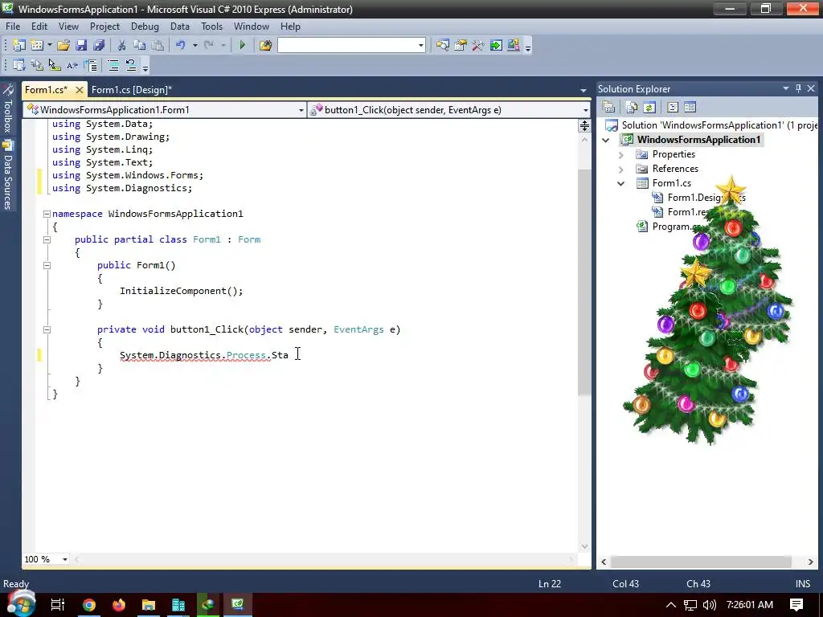Screen dimensions: 823x617
Task: Expand the References node in Solution Explorer
Action: 621,169
